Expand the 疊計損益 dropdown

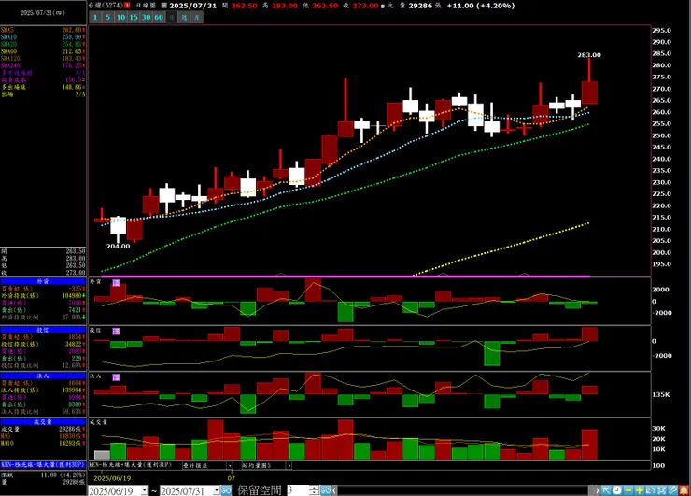tap(230, 465)
